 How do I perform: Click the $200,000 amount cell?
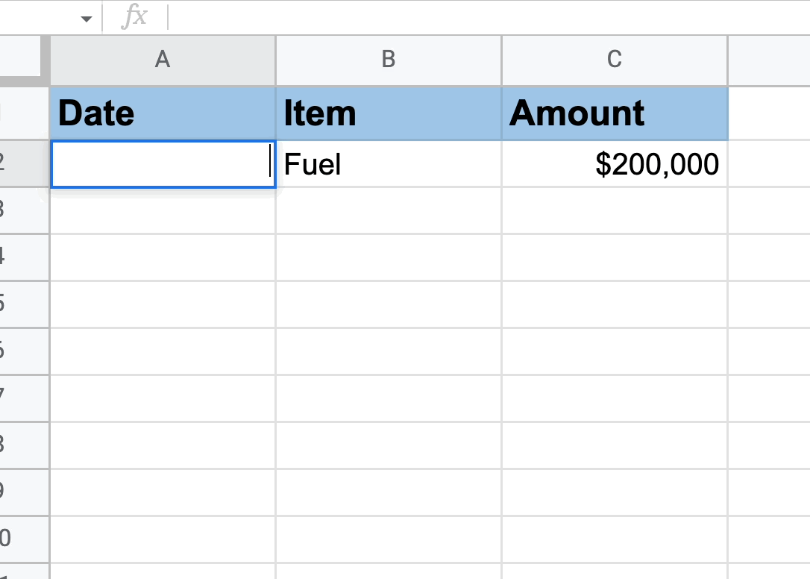coord(615,164)
